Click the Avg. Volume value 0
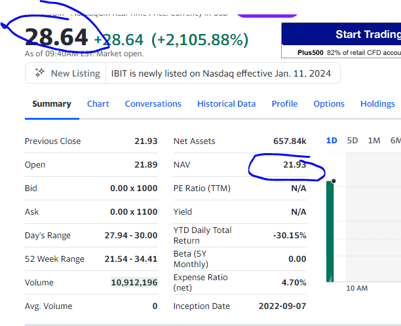The image size is (401, 326). 155,306
